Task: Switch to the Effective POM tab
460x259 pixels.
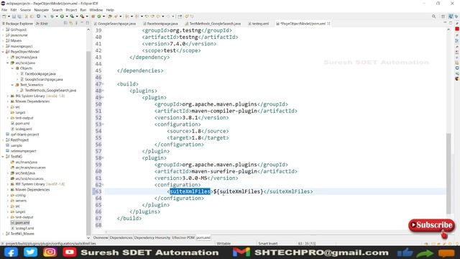Action: click(x=183, y=237)
